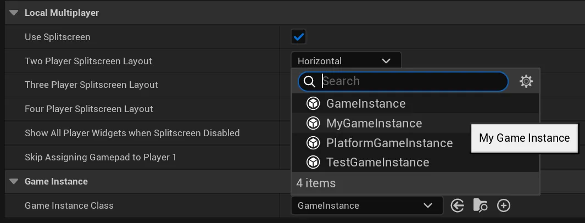
Task: Click the MyGameInstance class sphere icon
Action: click(313, 123)
